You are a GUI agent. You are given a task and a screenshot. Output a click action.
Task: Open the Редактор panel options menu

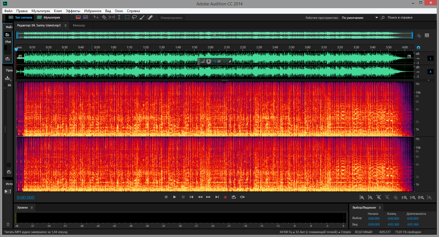tap(66, 25)
